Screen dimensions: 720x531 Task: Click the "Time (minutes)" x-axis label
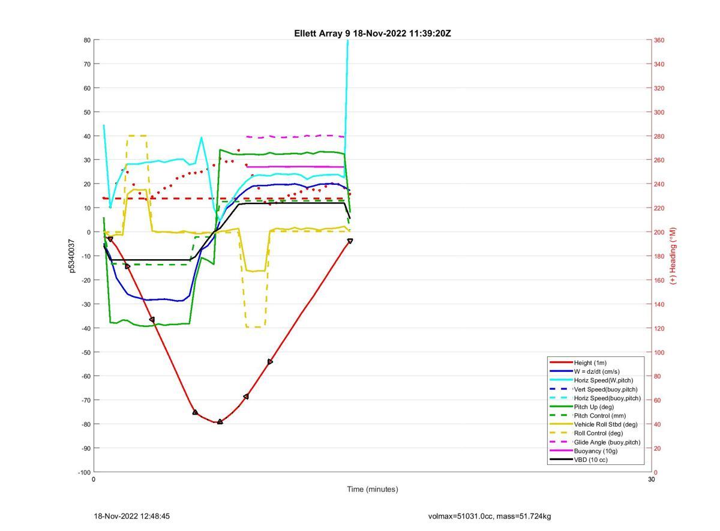pyautogui.click(x=372, y=489)
